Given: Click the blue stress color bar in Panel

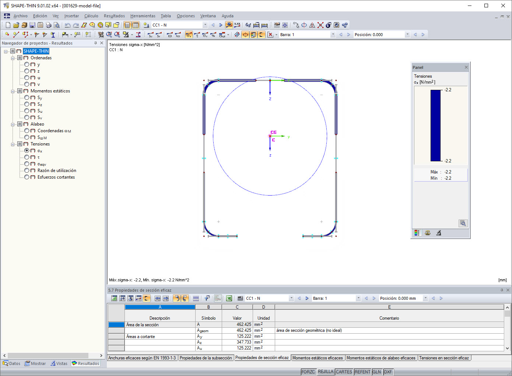Looking at the screenshot, I should coord(436,126).
